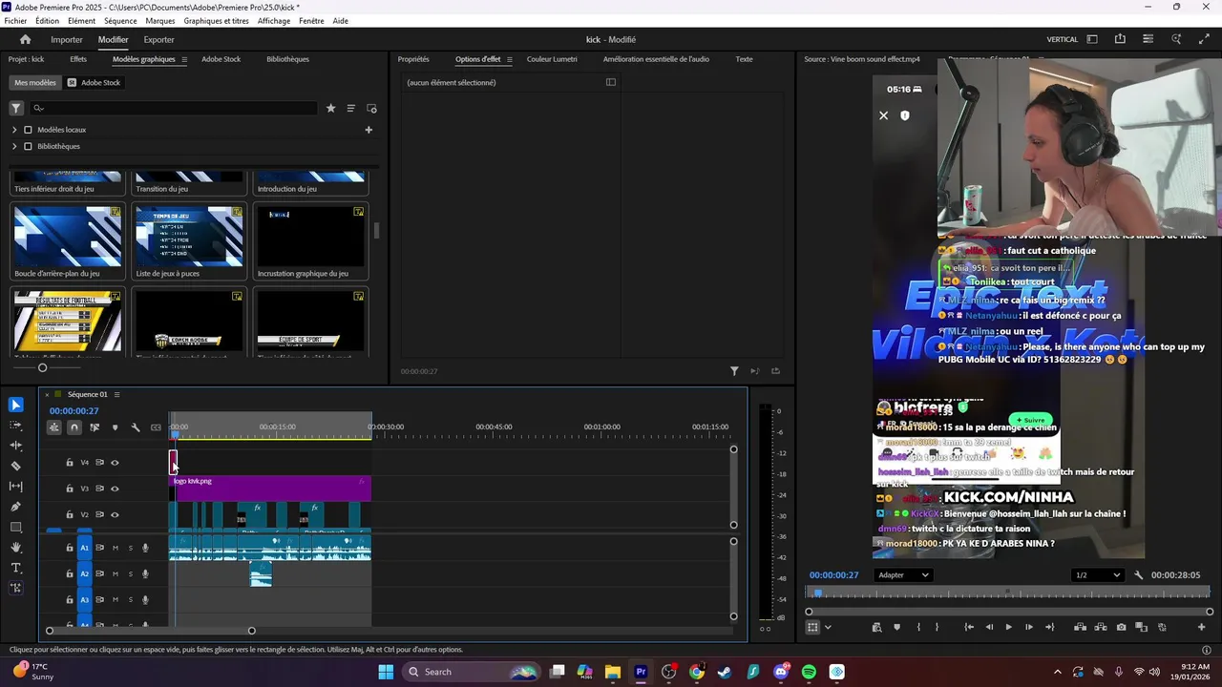Screen dimensions: 1222x687
Task: Open the Texte panel tab
Action: pos(744,59)
